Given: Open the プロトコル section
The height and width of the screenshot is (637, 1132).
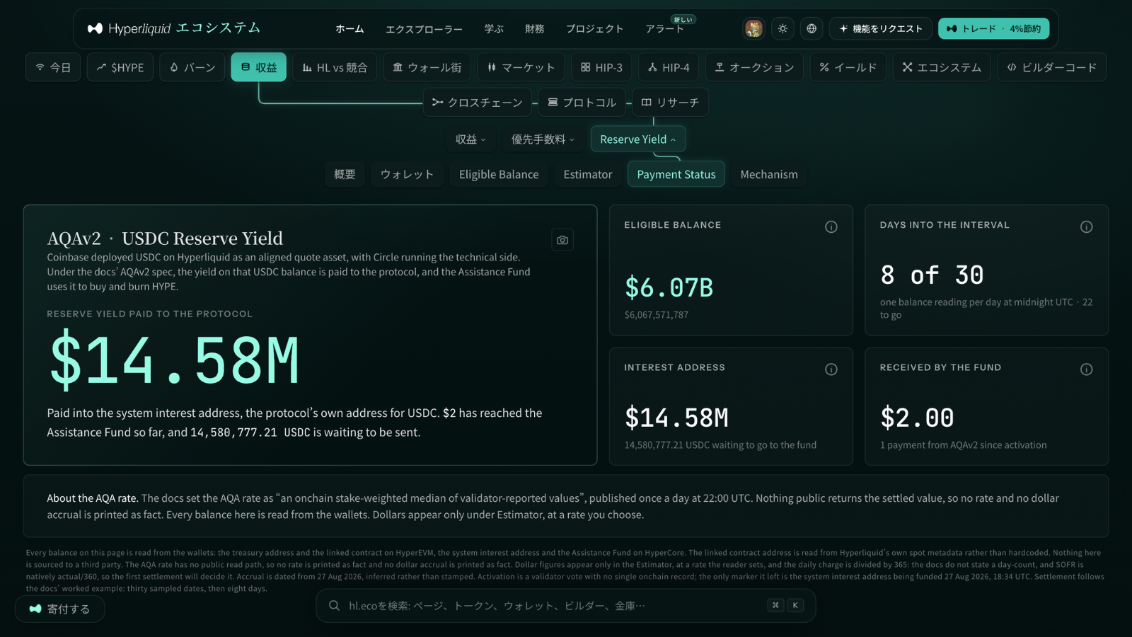Looking at the screenshot, I should point(582,103).
